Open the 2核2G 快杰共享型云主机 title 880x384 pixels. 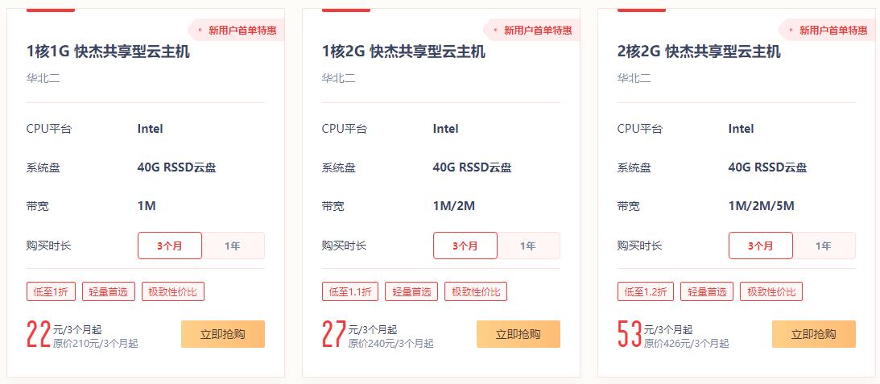click(699, 52)
